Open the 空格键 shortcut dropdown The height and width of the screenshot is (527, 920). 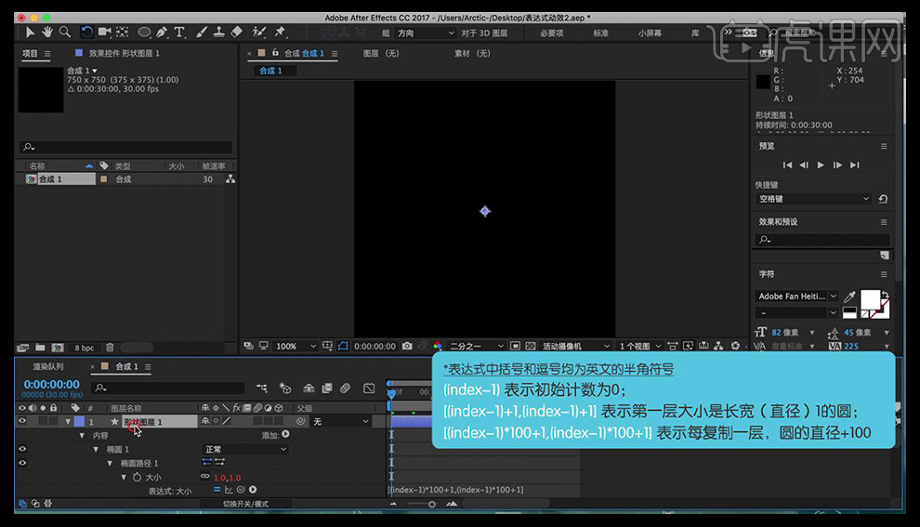coord(813,199)
